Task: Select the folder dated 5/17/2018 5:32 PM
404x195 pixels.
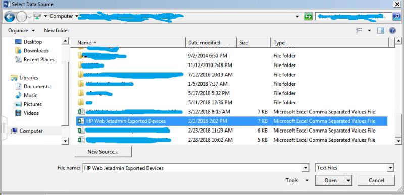Action: [x=232, y=93]
